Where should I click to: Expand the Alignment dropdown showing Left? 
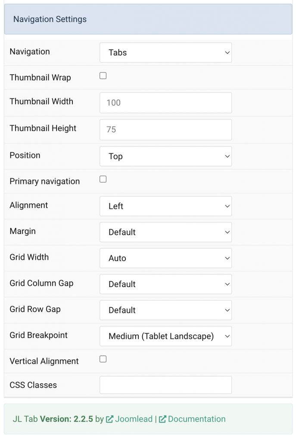click(165, 206)
